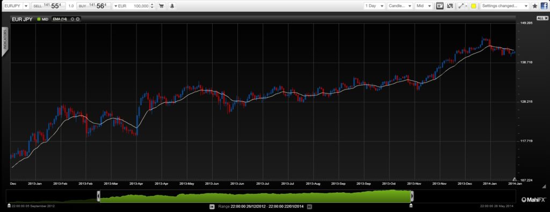Grab the left range navigator handle

(99, 196)
